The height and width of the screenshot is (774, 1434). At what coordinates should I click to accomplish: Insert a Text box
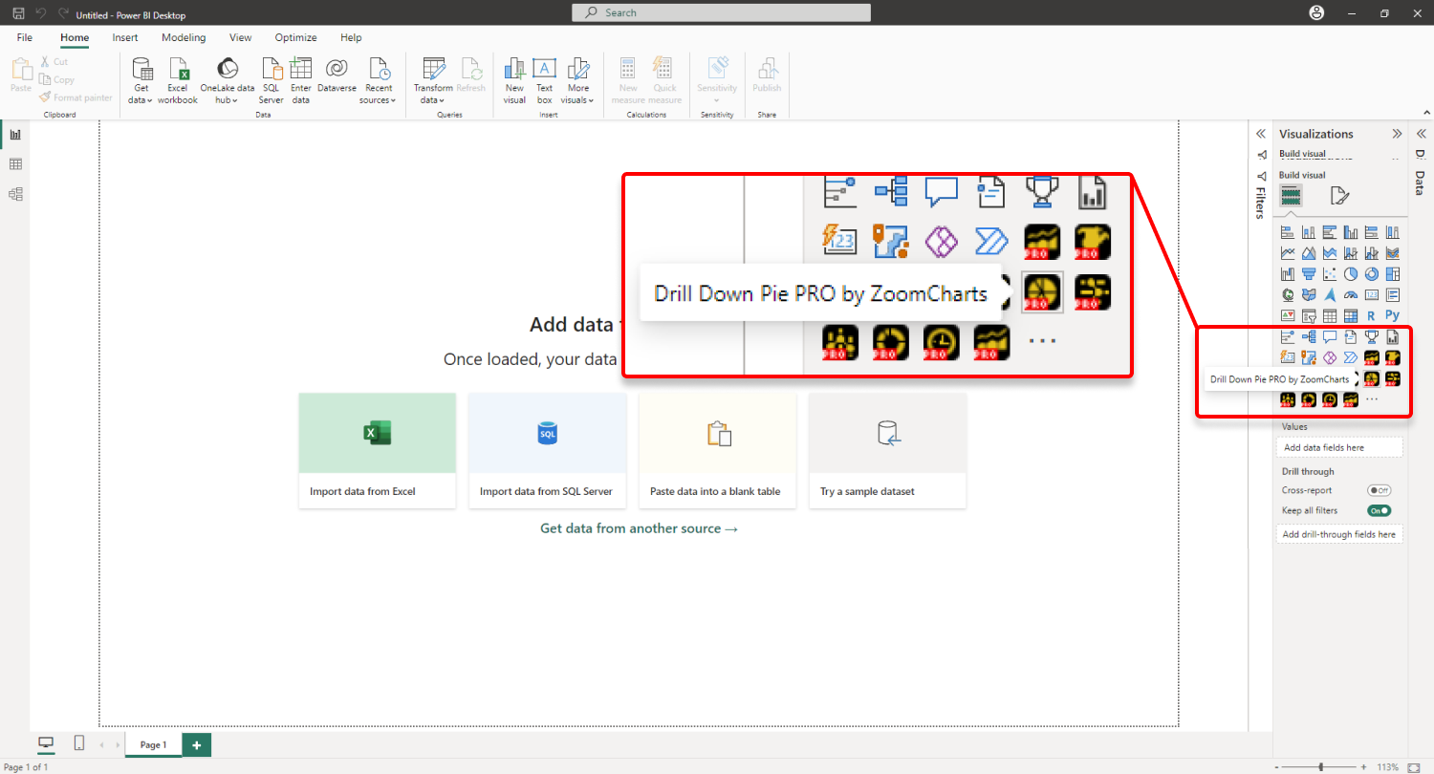point(544,80)
